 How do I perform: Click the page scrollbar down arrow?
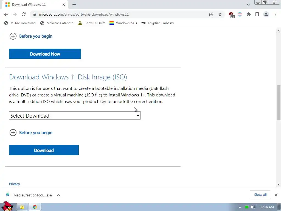coord(279,184)
